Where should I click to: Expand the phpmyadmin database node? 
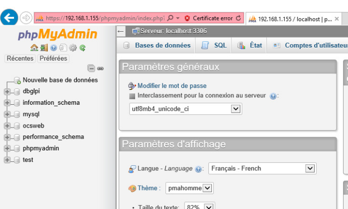click(x=7, y=148)
